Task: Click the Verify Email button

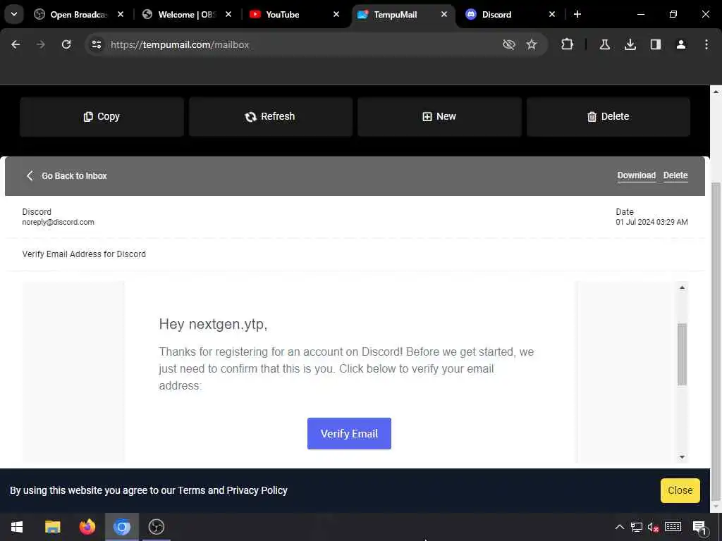Action: pos(349,433)
